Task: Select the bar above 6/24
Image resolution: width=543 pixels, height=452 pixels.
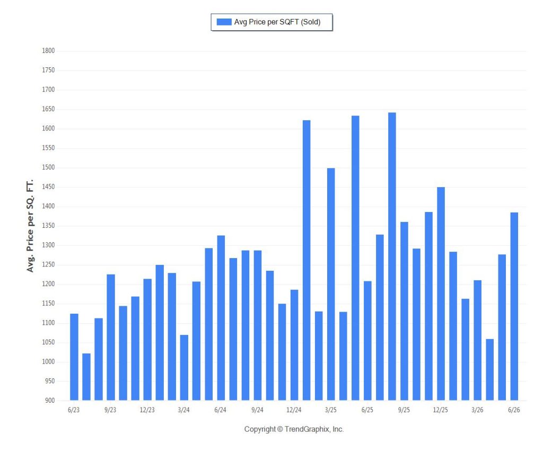Action: tap(221, 318)
